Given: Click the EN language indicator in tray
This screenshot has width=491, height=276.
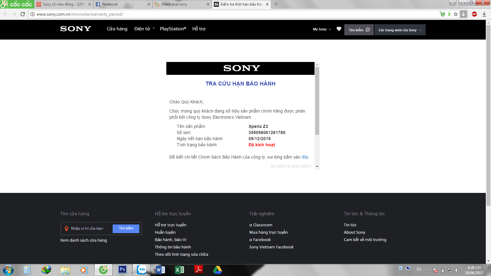Looking at the screenshot, I should pyautogui.click(x=419, y=269).
